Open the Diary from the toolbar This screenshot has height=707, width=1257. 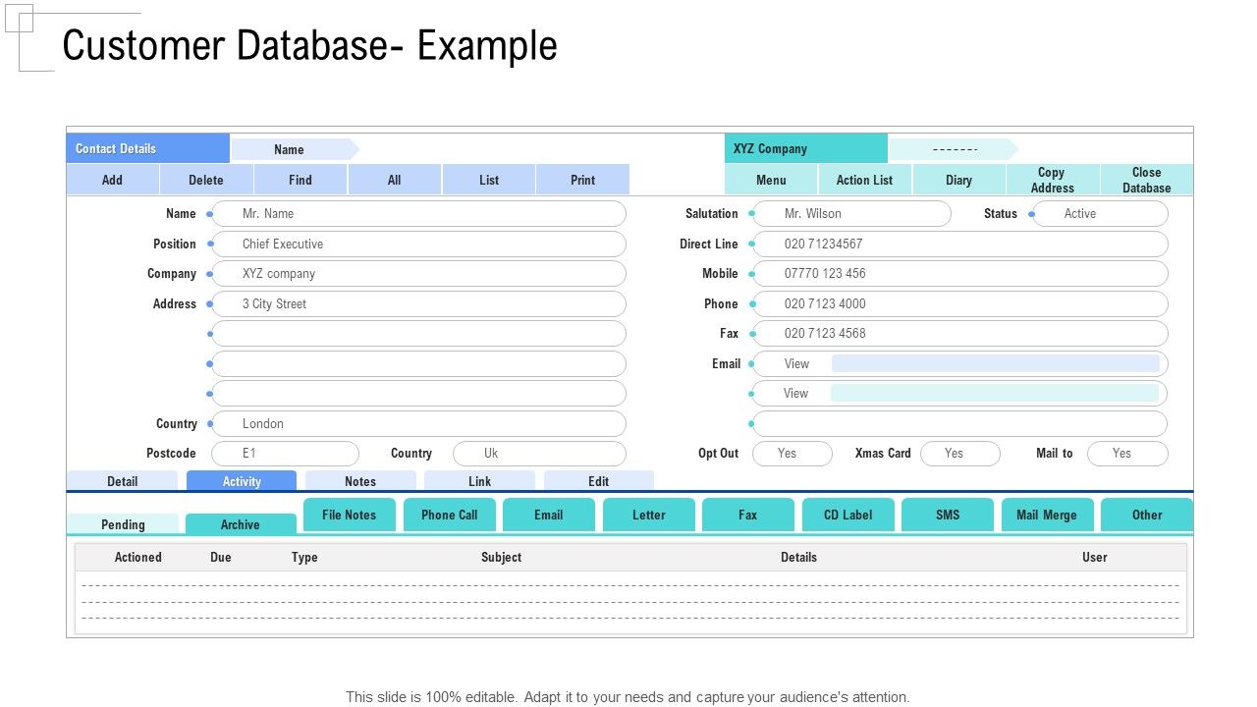958,180
